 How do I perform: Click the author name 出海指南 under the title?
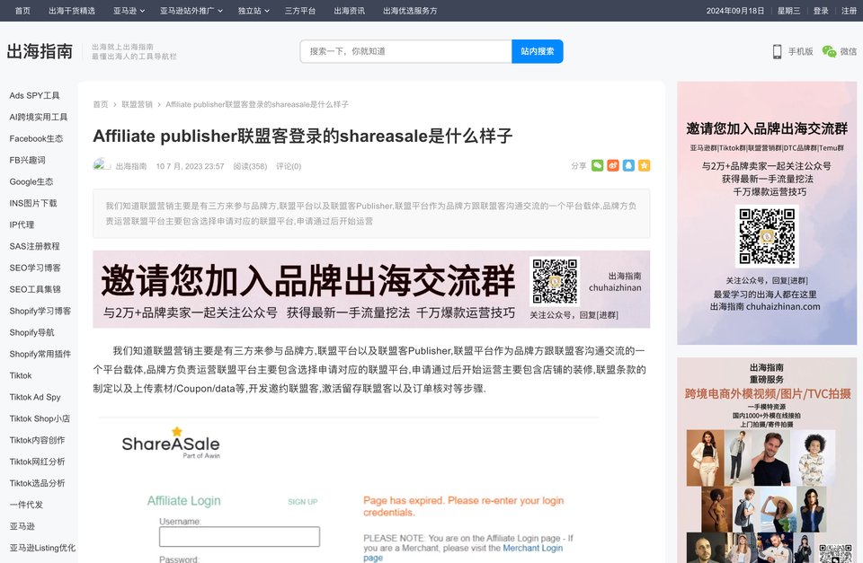click(x=131, y=166)
